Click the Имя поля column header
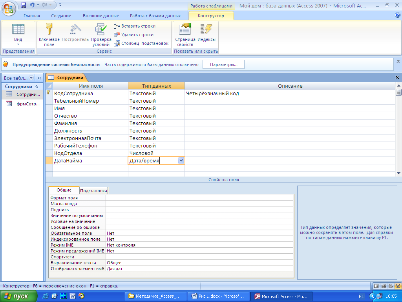The height and width of the screenshot is (302, 402). (x=91, y=86)
